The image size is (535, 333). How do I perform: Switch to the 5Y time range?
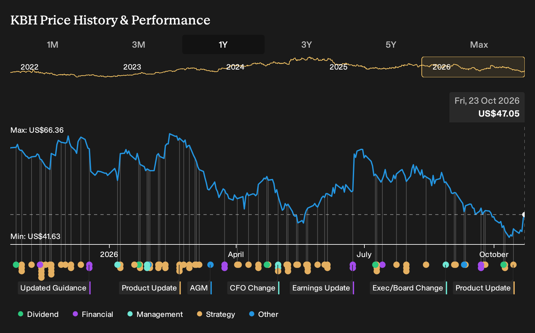(391, 44)
